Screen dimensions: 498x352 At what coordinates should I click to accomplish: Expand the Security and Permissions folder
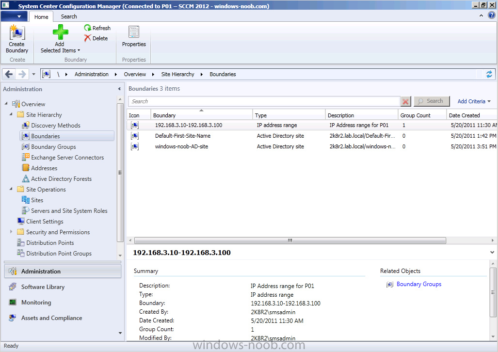coord(11,232)
